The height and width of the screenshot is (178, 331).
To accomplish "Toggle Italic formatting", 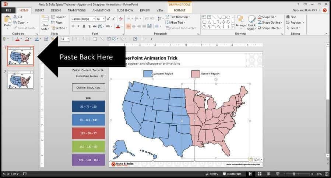I will coord(78,26).
